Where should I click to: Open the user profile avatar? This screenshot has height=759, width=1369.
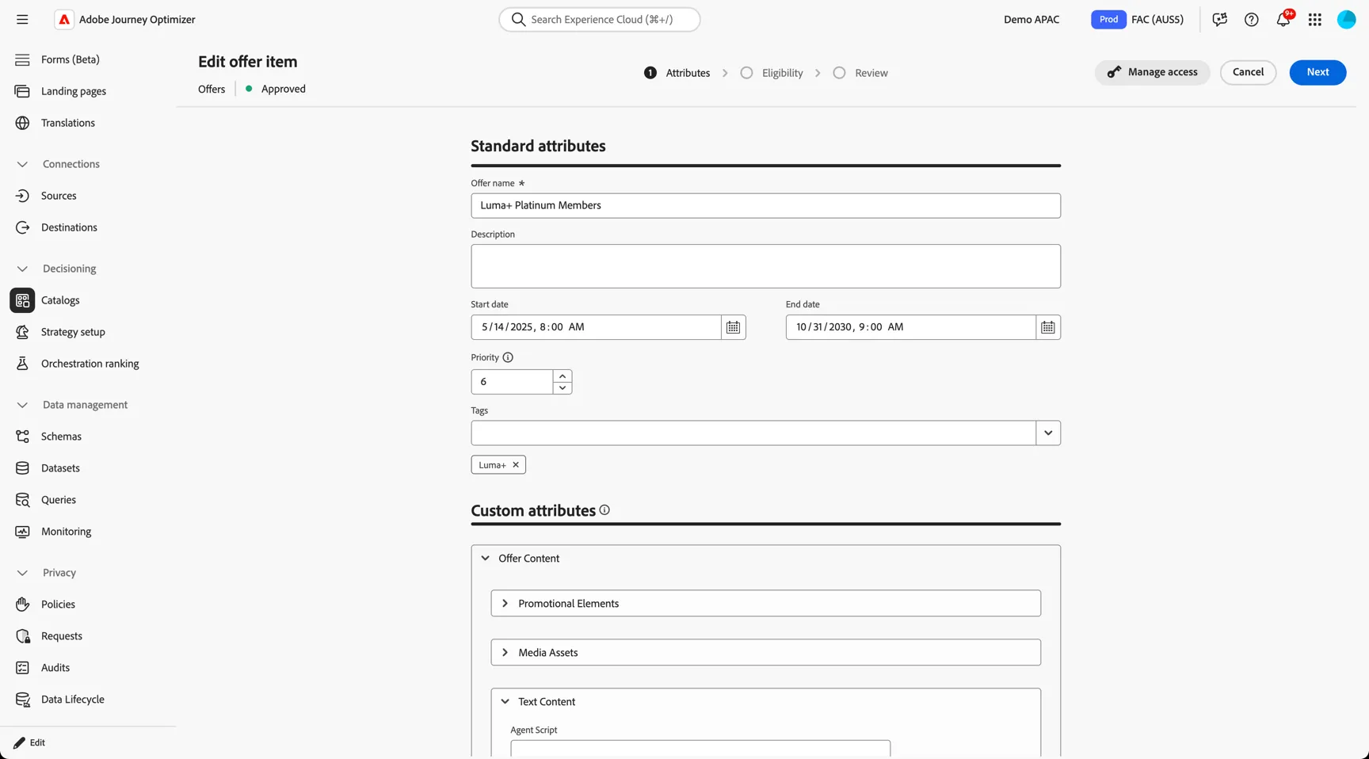[1346, 19]
